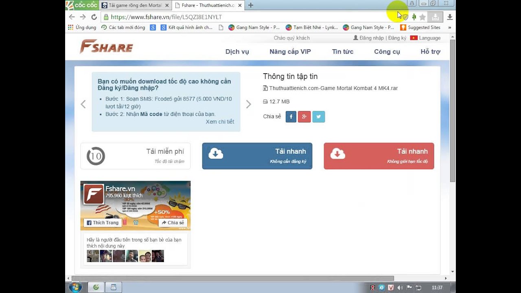Click blue Tải nhanh Không cần đăng ký
The image size is (521, 293).
coord(257,156)
